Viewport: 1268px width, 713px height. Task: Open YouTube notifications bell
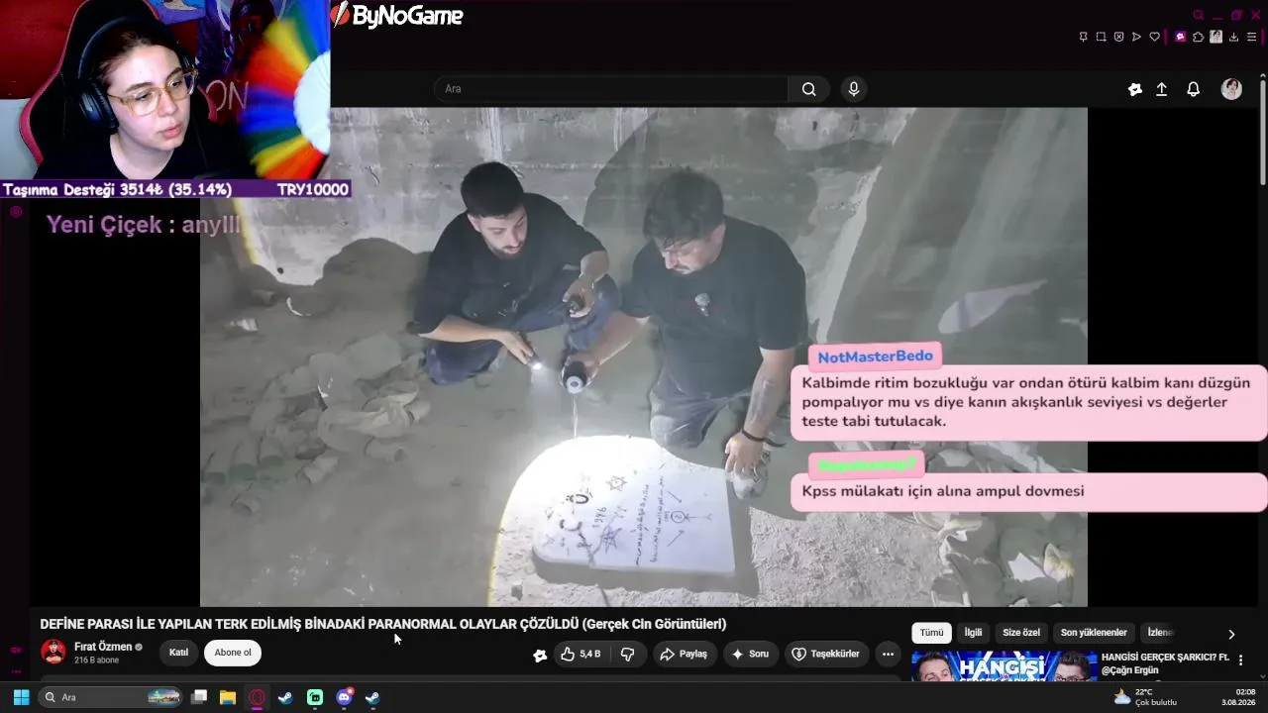(1194, 89)
